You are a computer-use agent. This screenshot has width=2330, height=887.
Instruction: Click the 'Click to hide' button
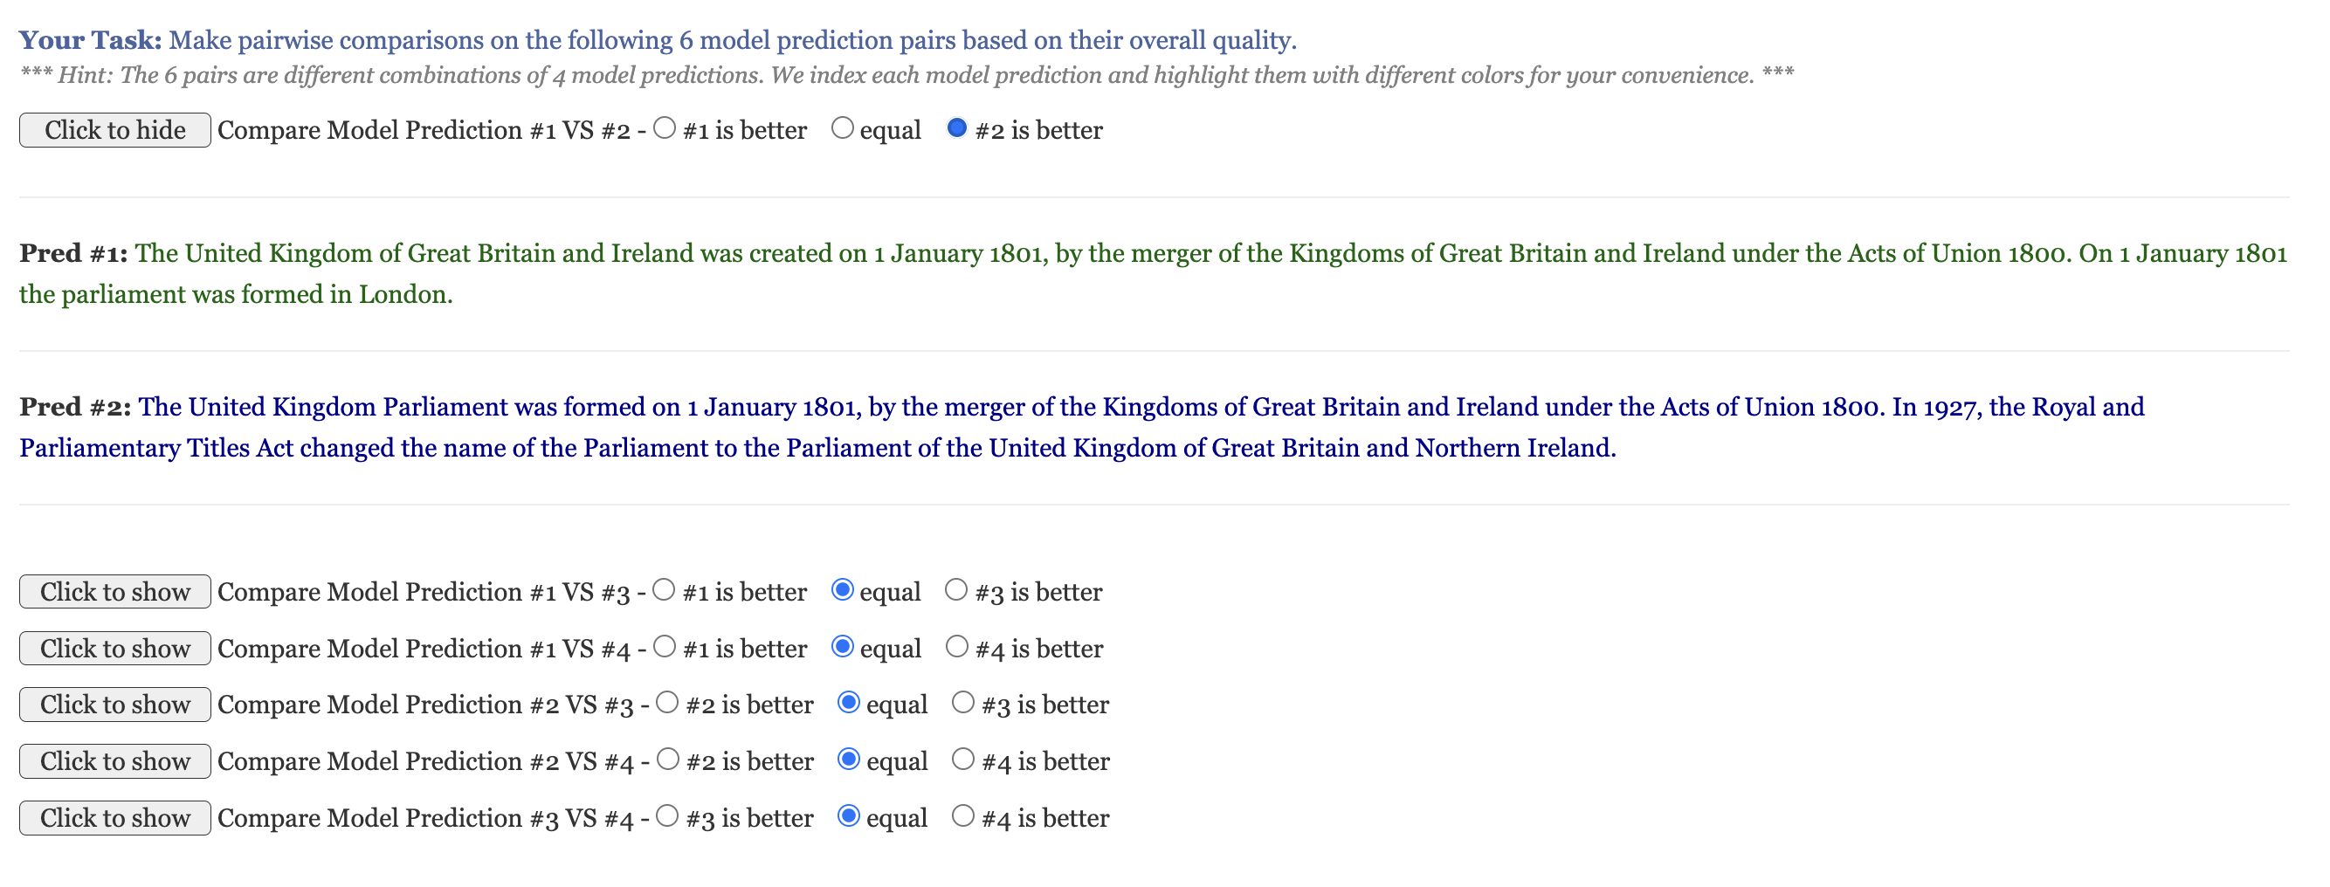point(115,129)
